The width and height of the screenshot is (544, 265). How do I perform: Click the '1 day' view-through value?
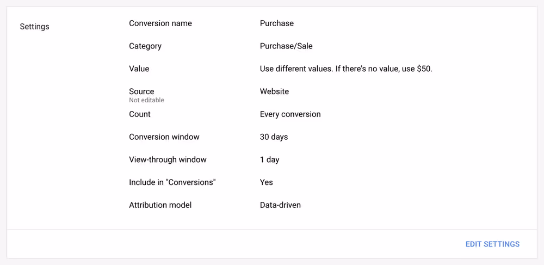click(x=270, y=159)
